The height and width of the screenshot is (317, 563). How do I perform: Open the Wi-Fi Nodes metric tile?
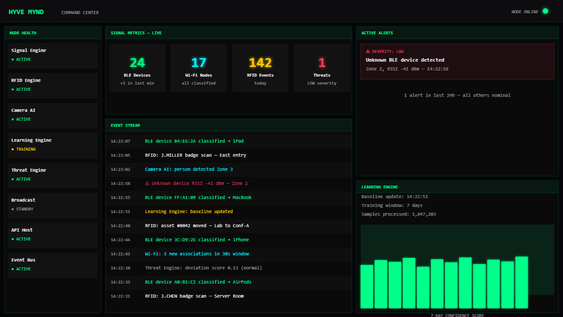tap(199, 68)
